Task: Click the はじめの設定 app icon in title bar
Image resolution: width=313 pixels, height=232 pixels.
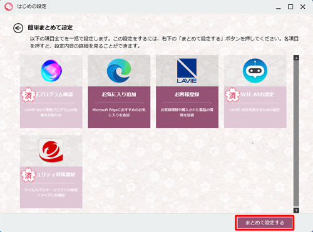Action: (9, 7)
